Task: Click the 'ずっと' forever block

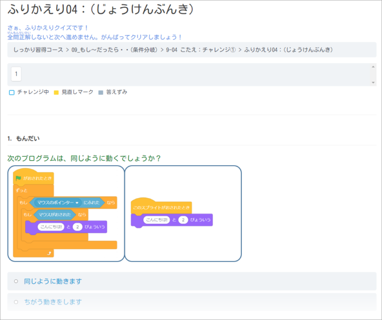Action: point(22,190)
